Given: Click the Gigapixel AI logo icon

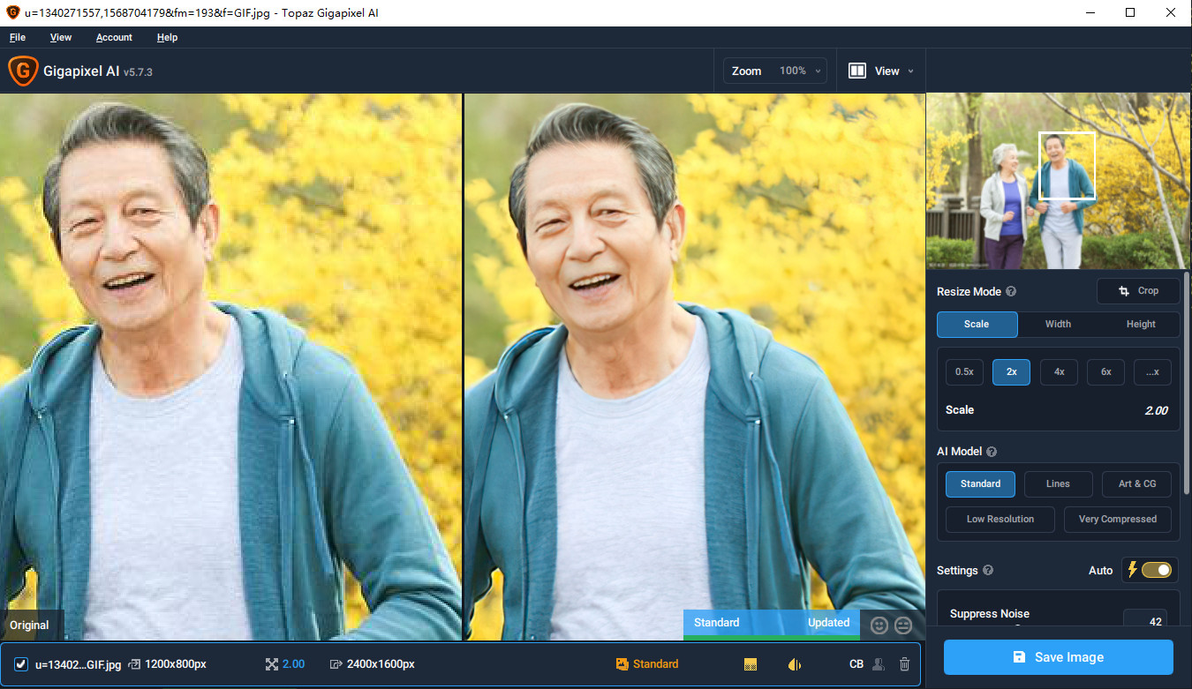Looking at the screenshot, I should [x=23, y=71].
